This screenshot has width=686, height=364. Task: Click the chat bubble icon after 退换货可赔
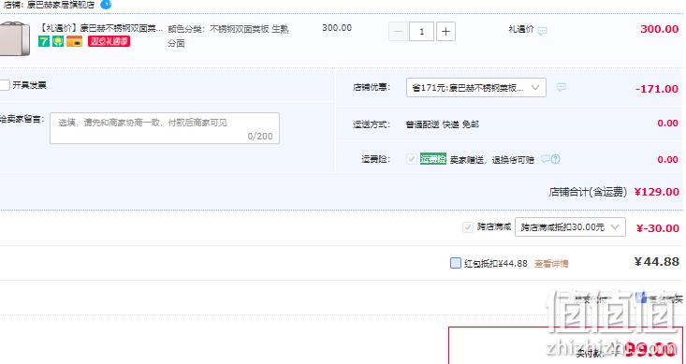[545, 159]
